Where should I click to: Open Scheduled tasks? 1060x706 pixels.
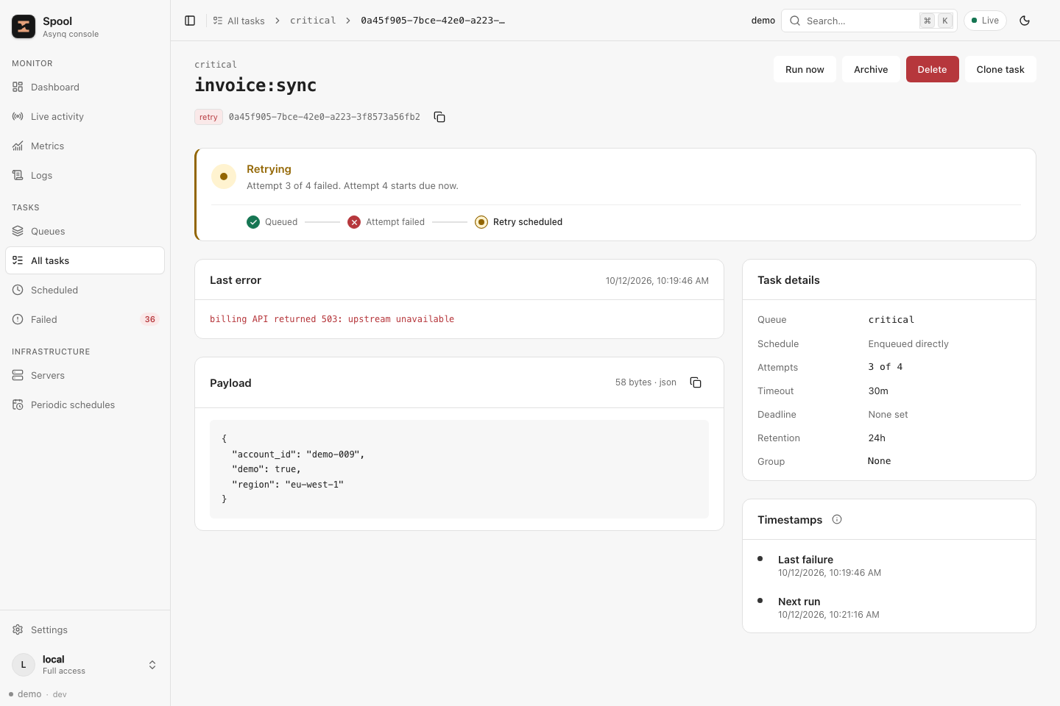point(85,290)
